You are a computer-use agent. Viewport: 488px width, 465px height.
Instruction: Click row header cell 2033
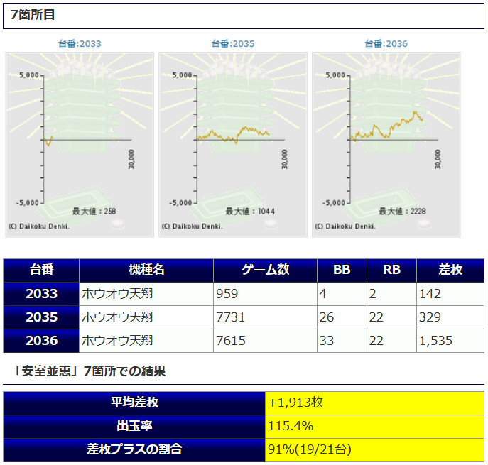point(41,293)
